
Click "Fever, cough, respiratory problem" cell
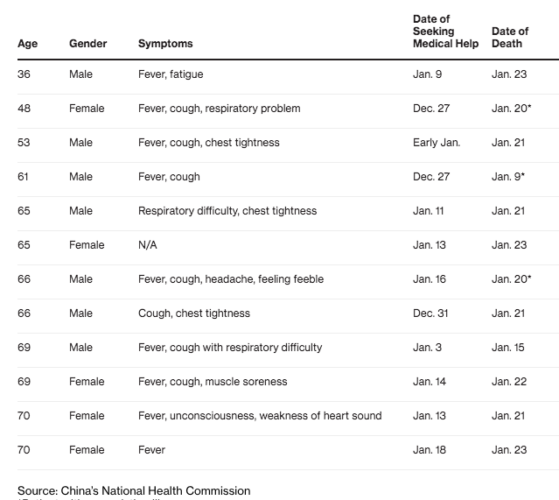click(x=219, y=109)
